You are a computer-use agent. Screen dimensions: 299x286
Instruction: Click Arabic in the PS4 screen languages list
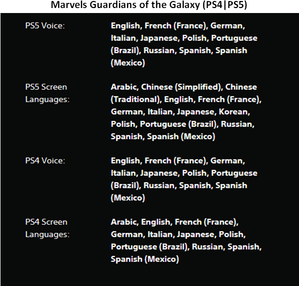pyautogui.click(x=125, y=222)
